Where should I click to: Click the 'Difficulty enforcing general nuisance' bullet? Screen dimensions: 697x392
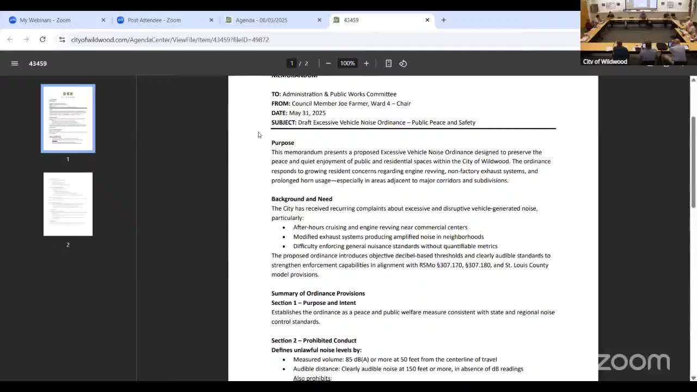(395, 246)
